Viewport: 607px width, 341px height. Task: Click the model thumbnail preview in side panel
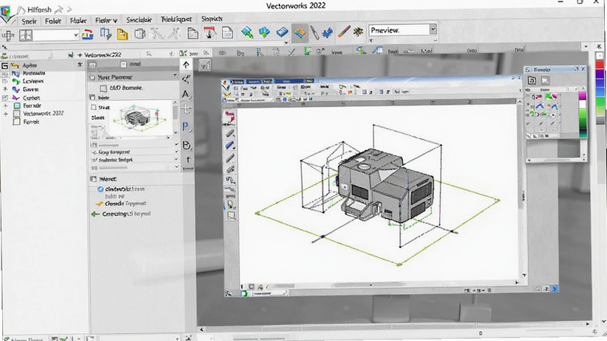pyautogui.click(x=139, y=117)
